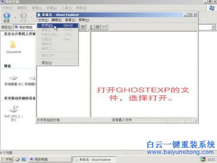This screenshot has width=217, height=163.
Task: Click the grayed 加载(A) menu entry
Action: click(57, 39)
